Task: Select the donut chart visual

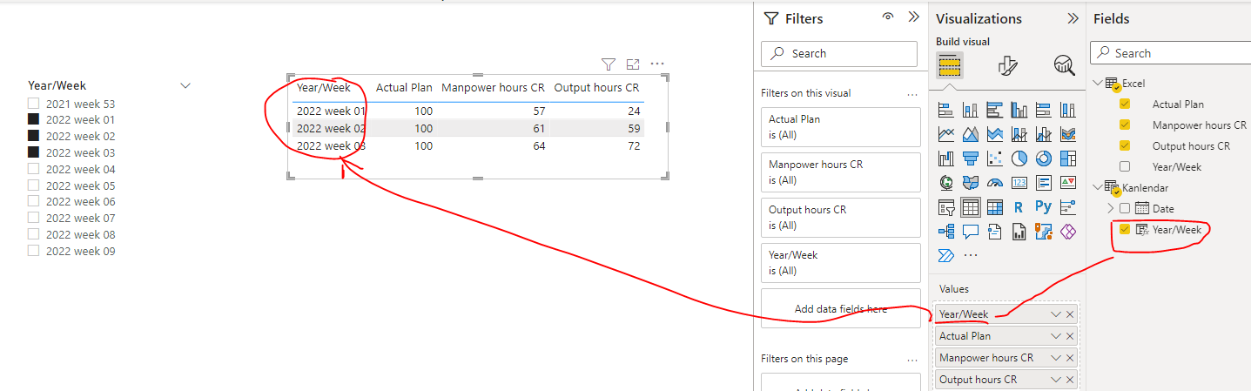Action: pyautogui.click(x=1044, y=159)
